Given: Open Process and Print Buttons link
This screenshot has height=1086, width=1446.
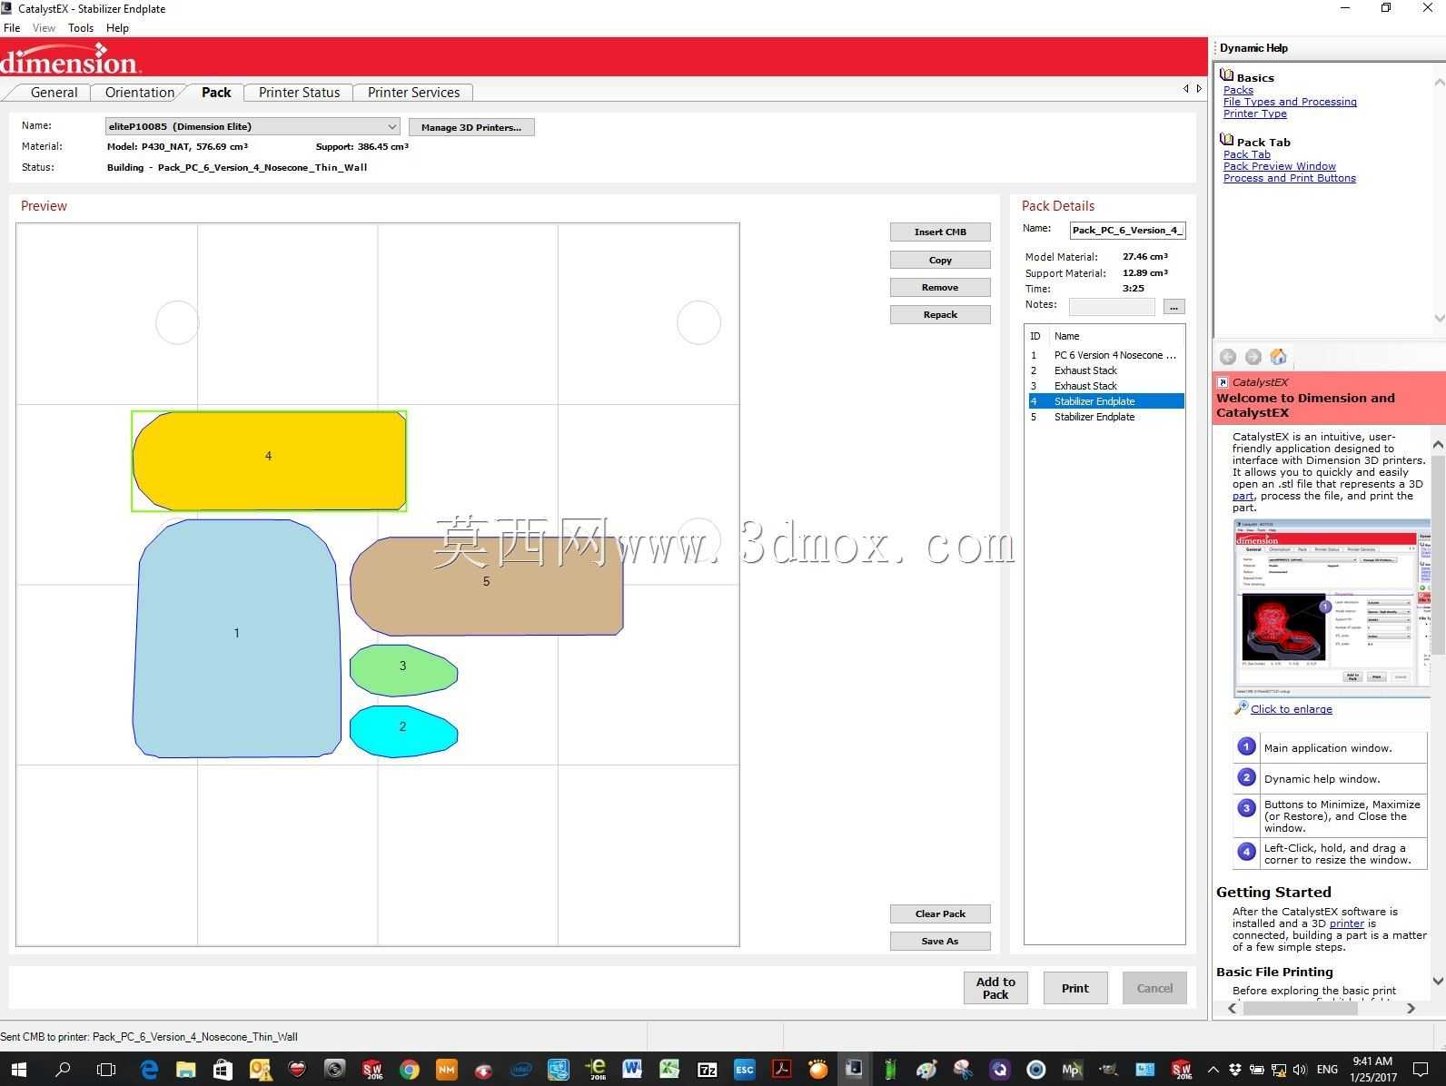Looking at the screenshot, I should point(1289,178).
